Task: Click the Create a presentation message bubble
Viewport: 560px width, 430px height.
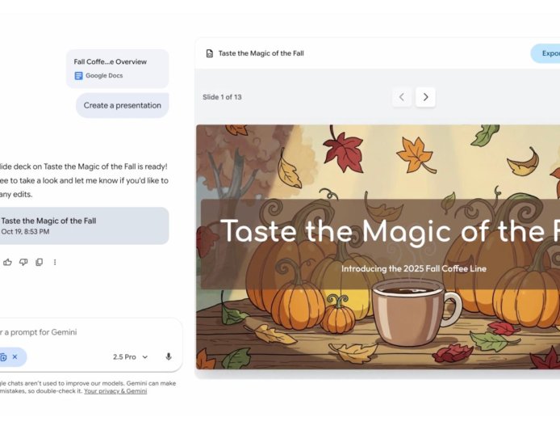Action: tap(122, 105)
